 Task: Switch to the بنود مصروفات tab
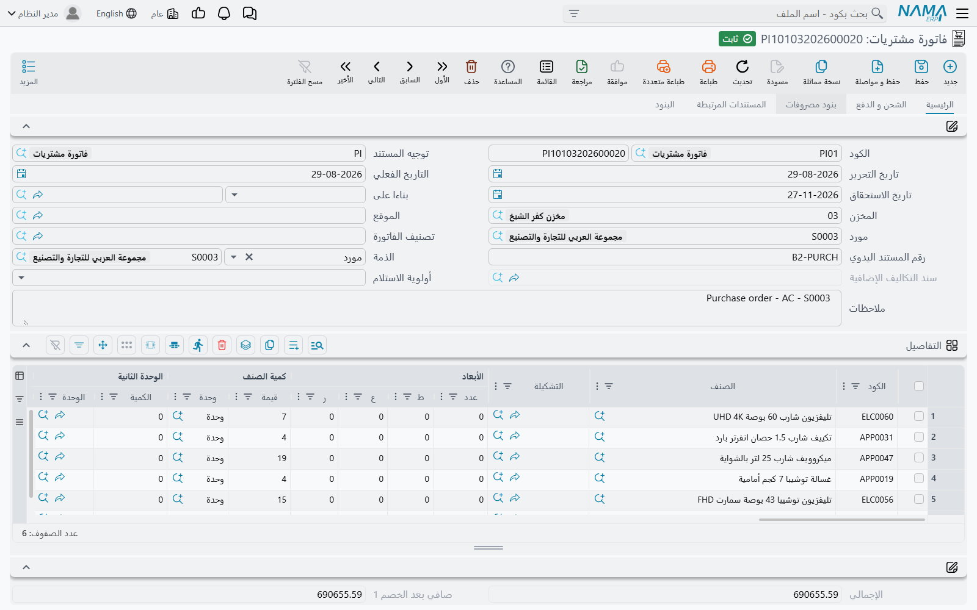point(811,105)
